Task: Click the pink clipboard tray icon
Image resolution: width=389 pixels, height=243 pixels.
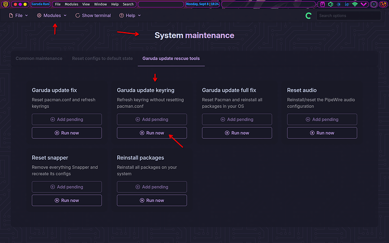Action: [322, 4]
